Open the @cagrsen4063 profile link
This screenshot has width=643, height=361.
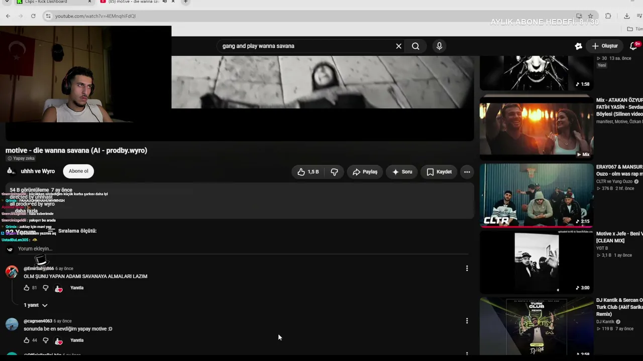tap(38, 321)
